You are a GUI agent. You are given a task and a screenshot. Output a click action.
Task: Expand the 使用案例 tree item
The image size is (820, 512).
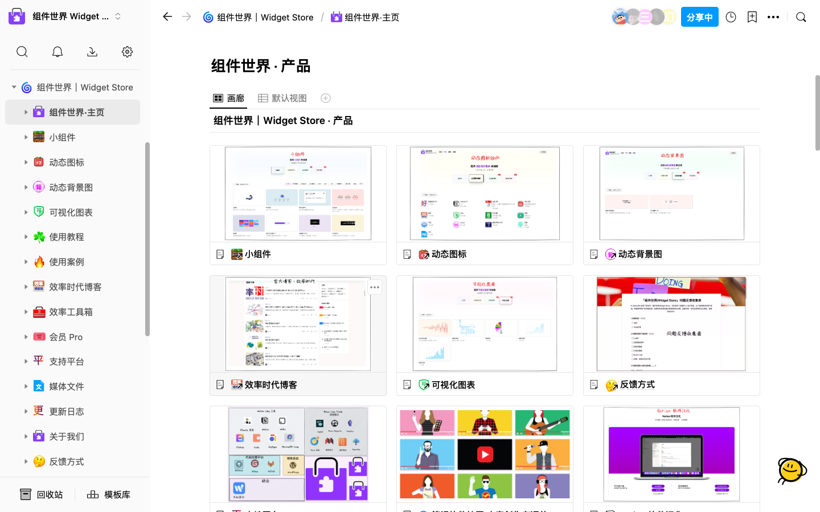[x=26, y=262]
